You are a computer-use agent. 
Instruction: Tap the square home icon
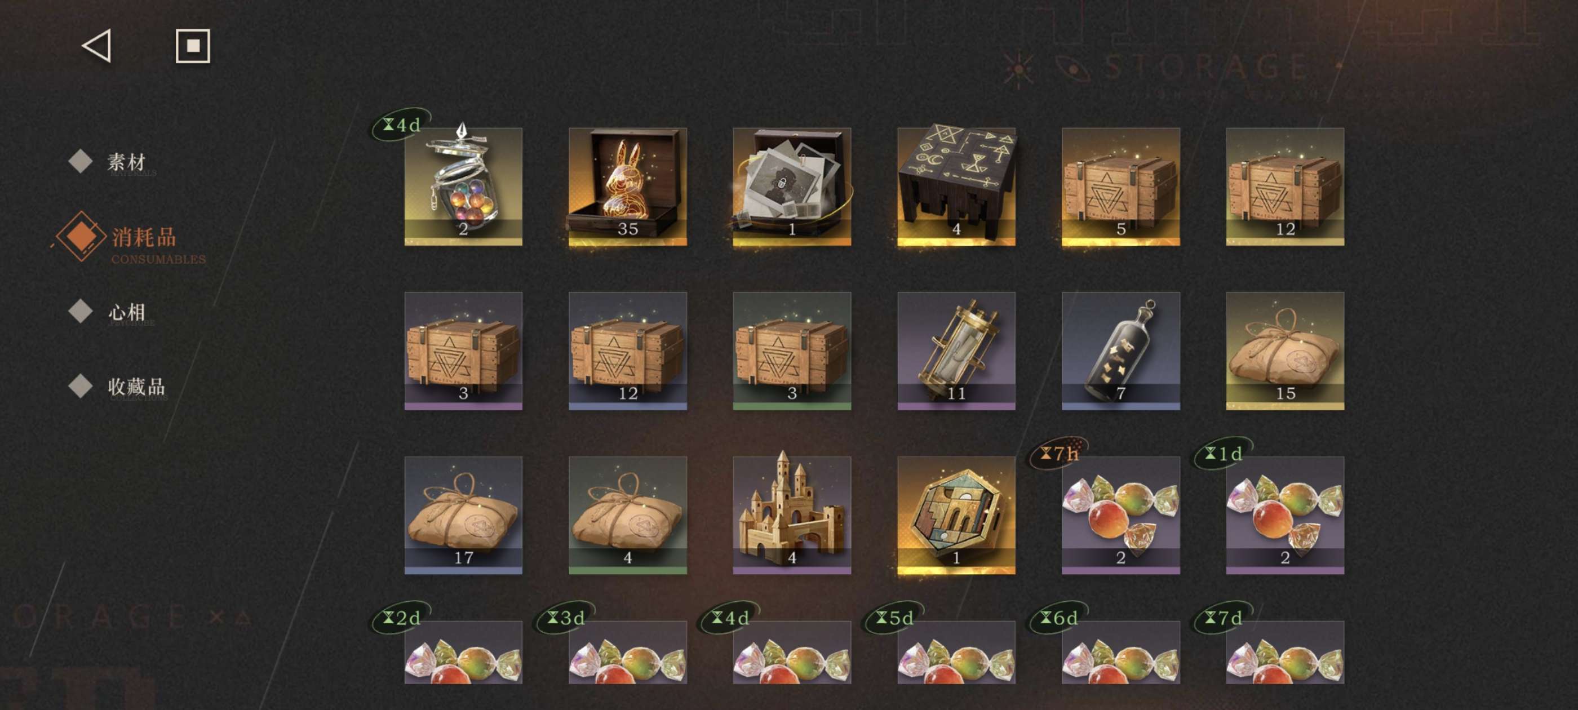tap(193, 46)
